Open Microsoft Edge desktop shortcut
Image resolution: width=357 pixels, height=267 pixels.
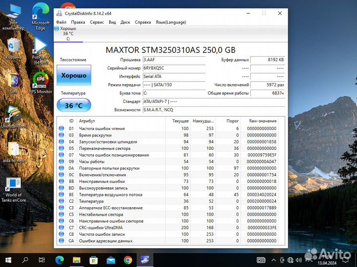pyautogui.click(x=41, y=16)
